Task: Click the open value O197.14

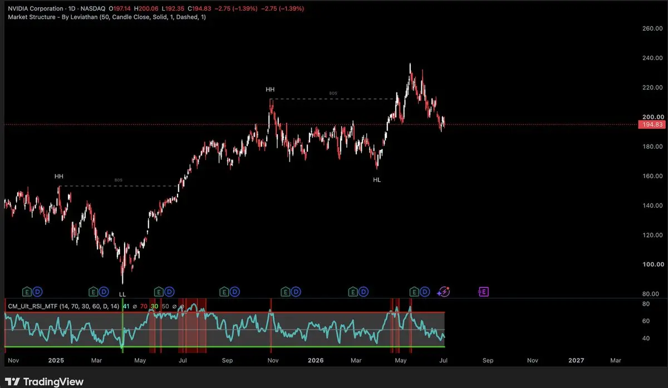Action: coord(120,8)
